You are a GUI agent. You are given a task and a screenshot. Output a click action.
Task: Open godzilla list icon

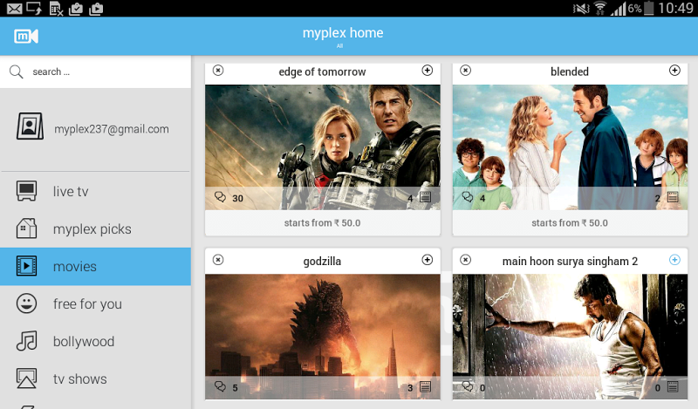[425, 386]
